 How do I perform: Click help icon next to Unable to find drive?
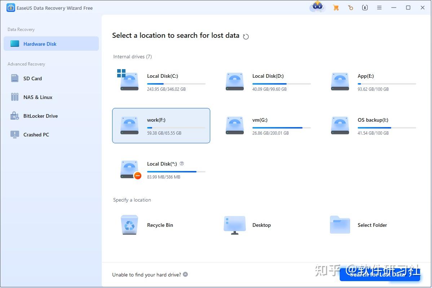click(185, 274)
